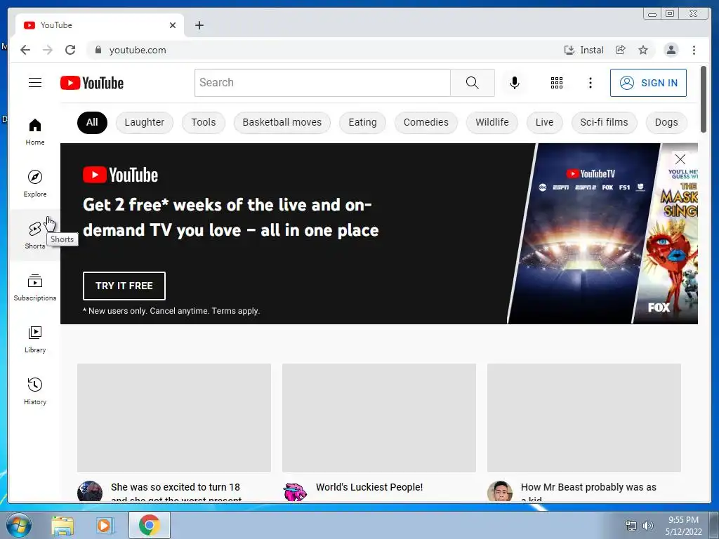Dismiss the YouTube TV banner ad
Viewport: 719px width, 539px height.
click(x=680, y=159)
